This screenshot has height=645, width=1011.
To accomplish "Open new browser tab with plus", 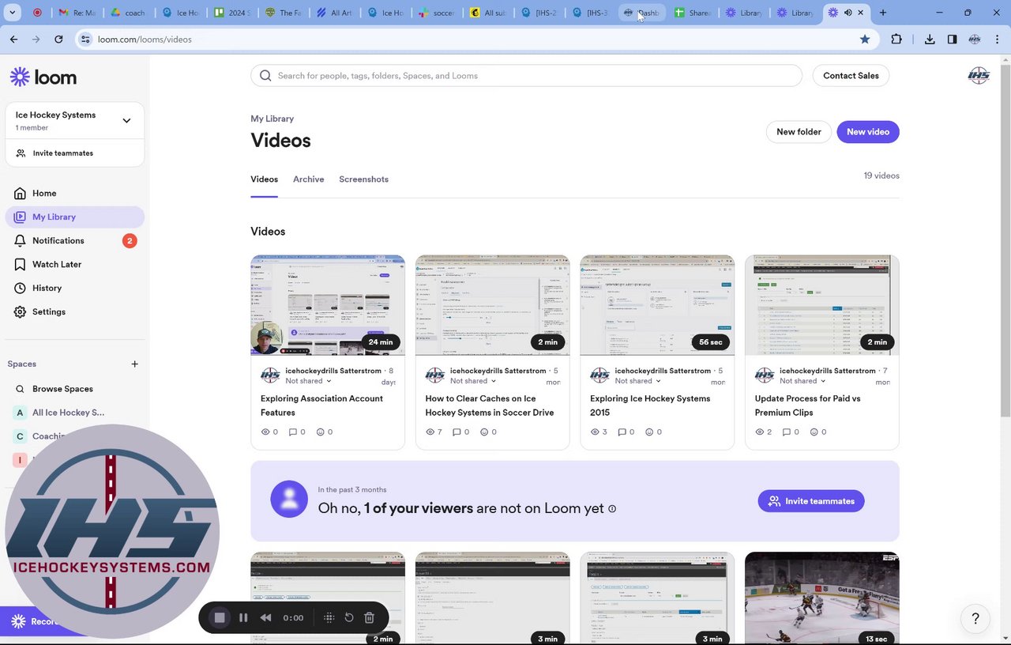I will 883,13.
